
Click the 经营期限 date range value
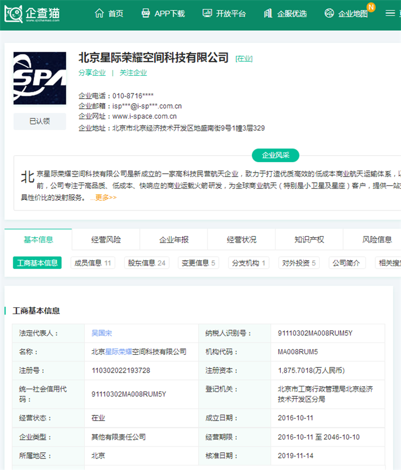[x=319, y=437]
